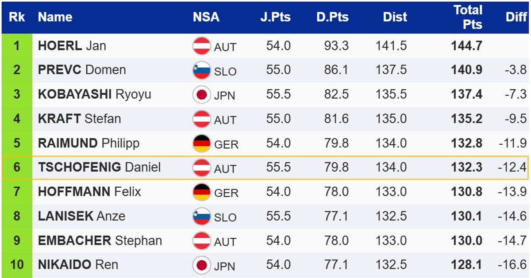This screenshot has width=531, height=278.
Task: Click Japan flag in Ren Nikaido row
Action: click(201, 265)
